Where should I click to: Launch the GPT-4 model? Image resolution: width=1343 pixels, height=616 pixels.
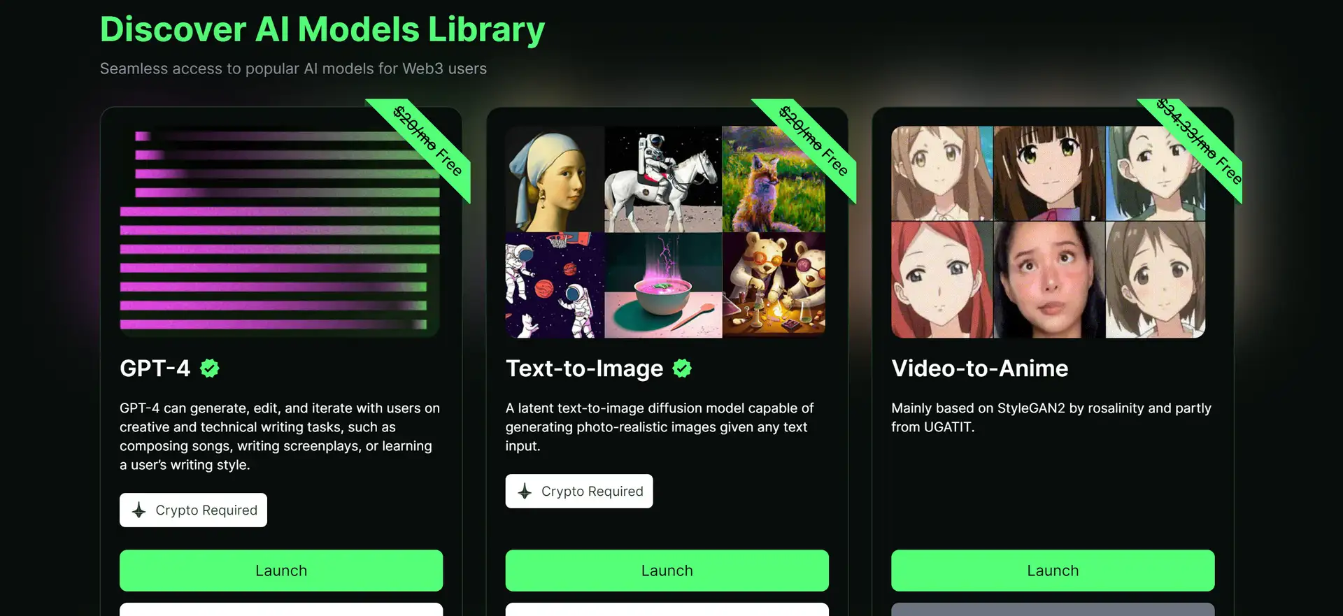281,571
